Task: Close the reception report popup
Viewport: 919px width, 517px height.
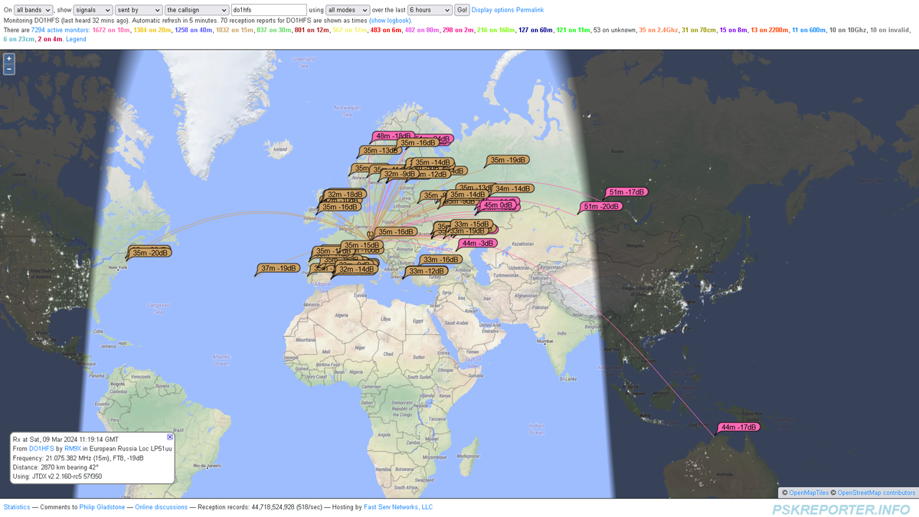Action: (x=170, y=437)
